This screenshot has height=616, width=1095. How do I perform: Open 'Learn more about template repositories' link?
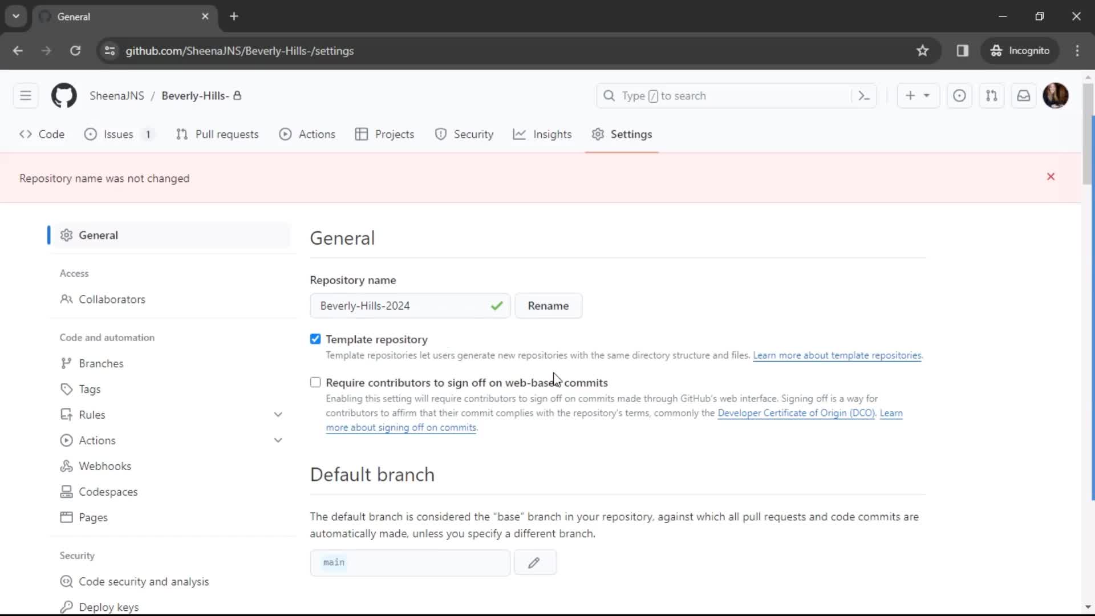point(837,355)
